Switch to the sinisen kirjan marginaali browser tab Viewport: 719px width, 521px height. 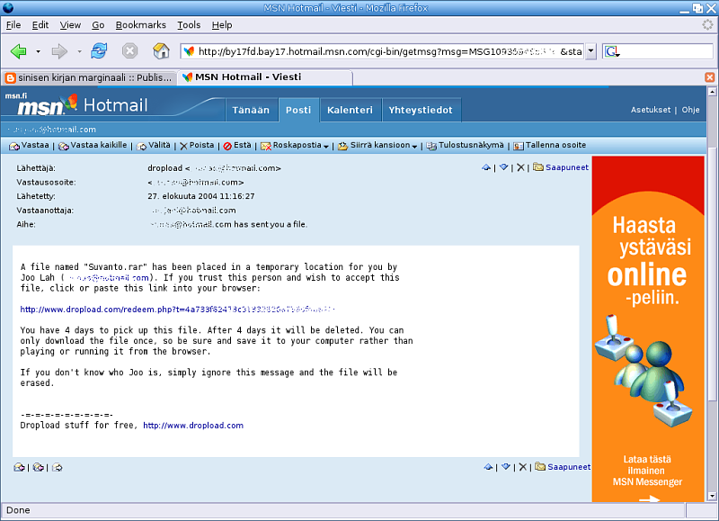tap(88, 77)
